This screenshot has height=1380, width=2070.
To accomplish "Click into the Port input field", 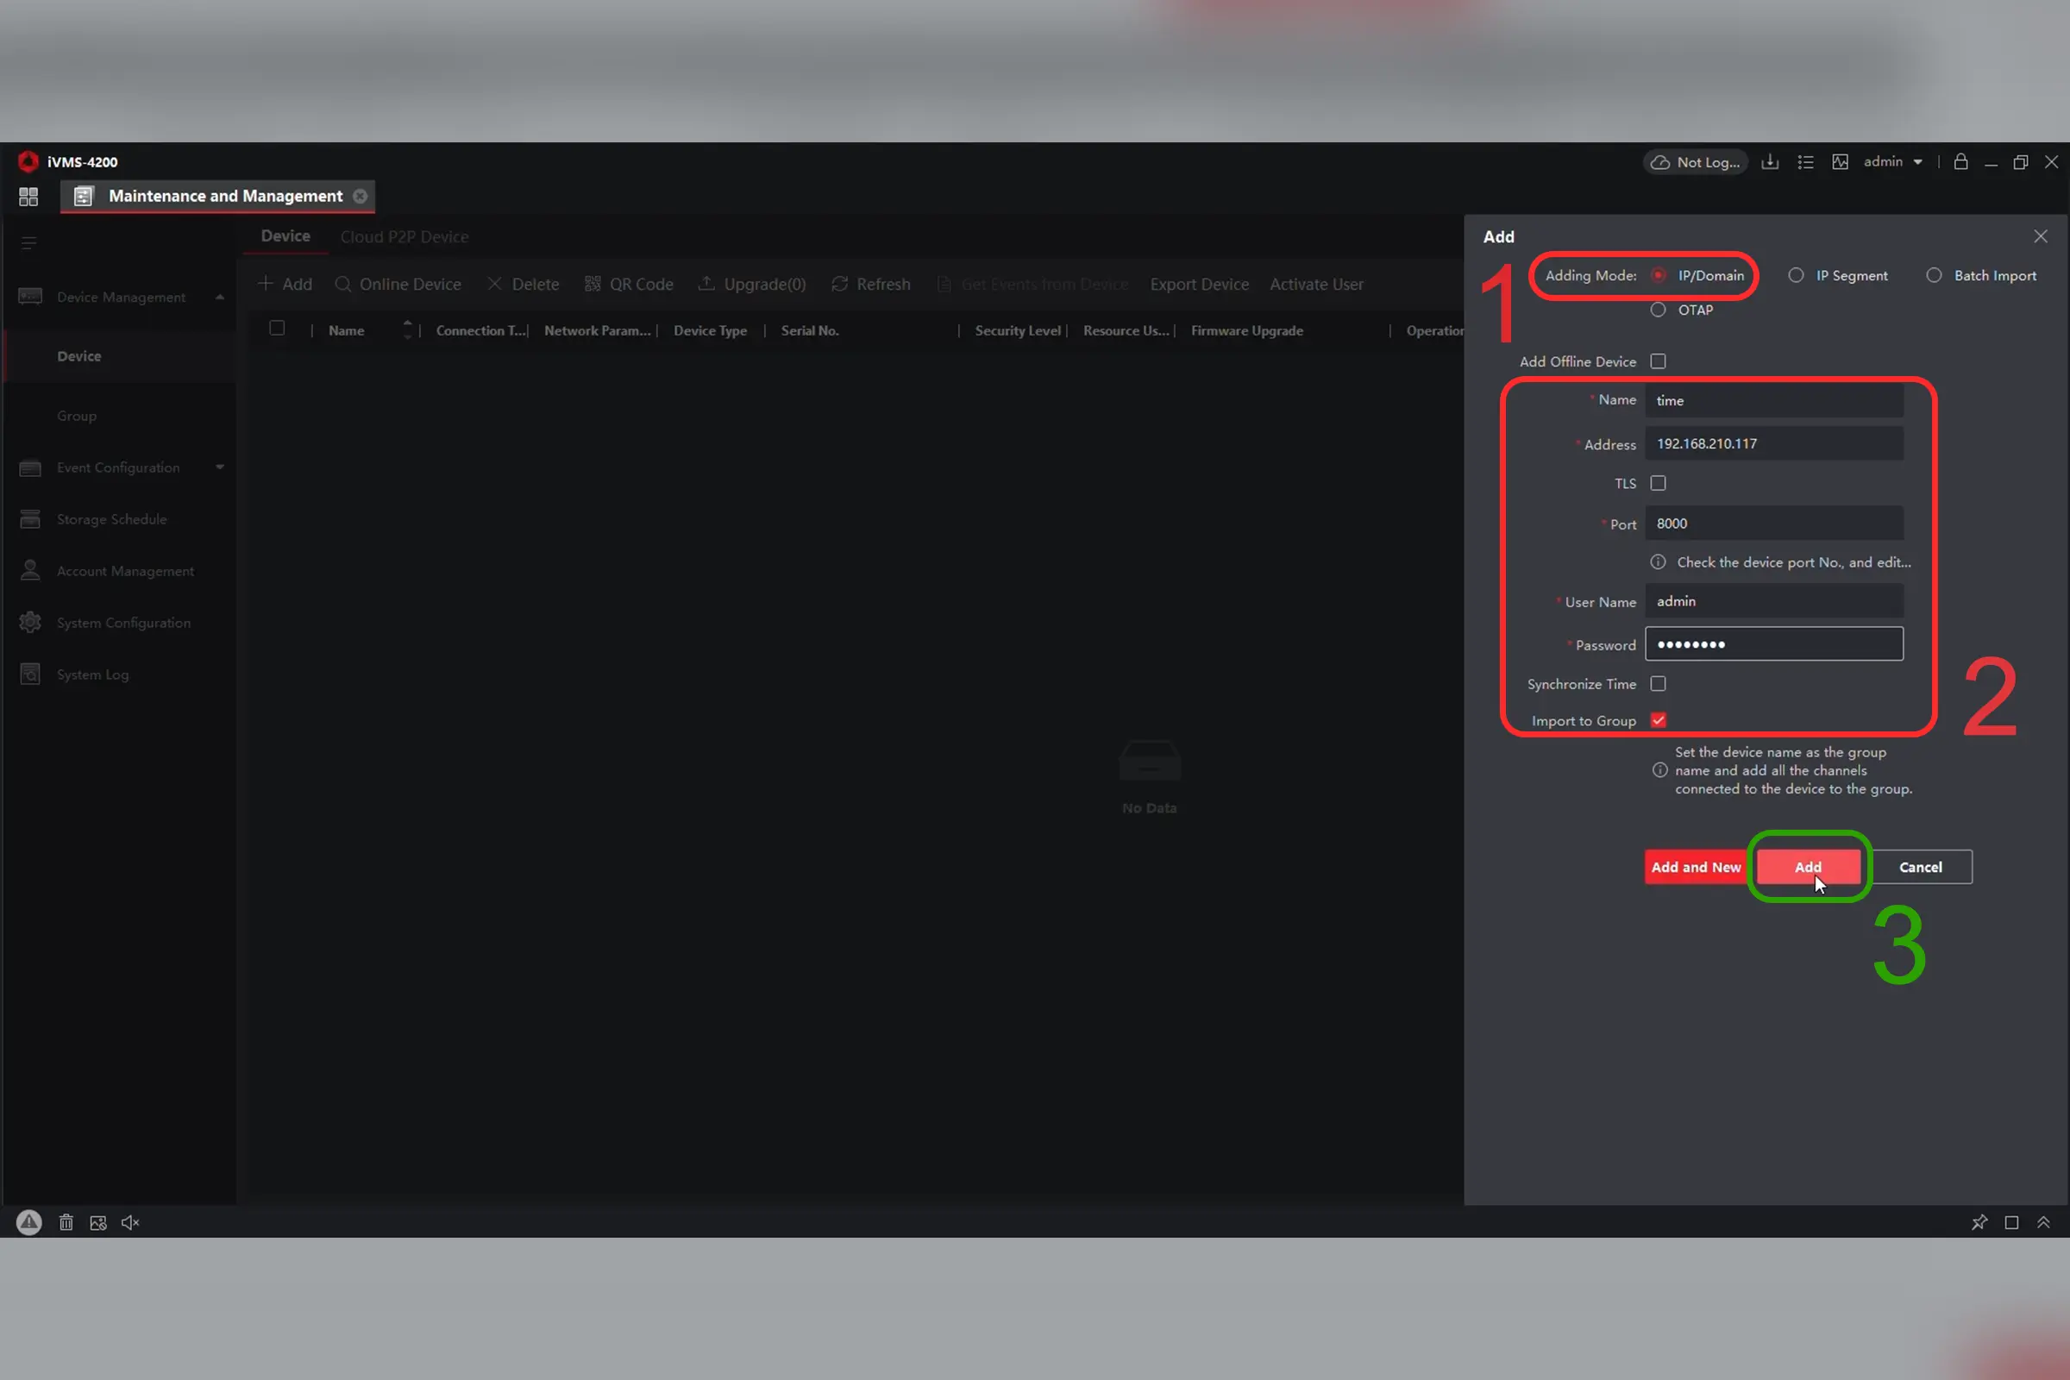I will (1773, 524).
